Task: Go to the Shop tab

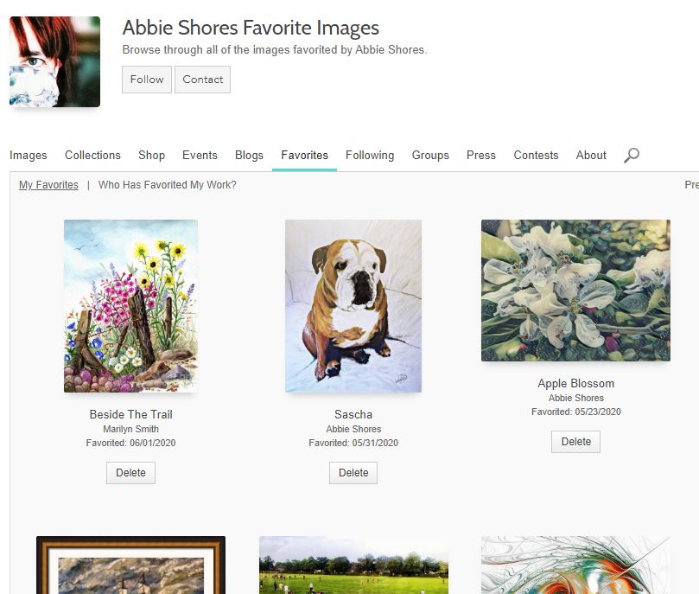Action: coord(151,155)
